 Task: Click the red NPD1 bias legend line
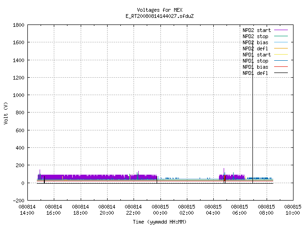281,67
